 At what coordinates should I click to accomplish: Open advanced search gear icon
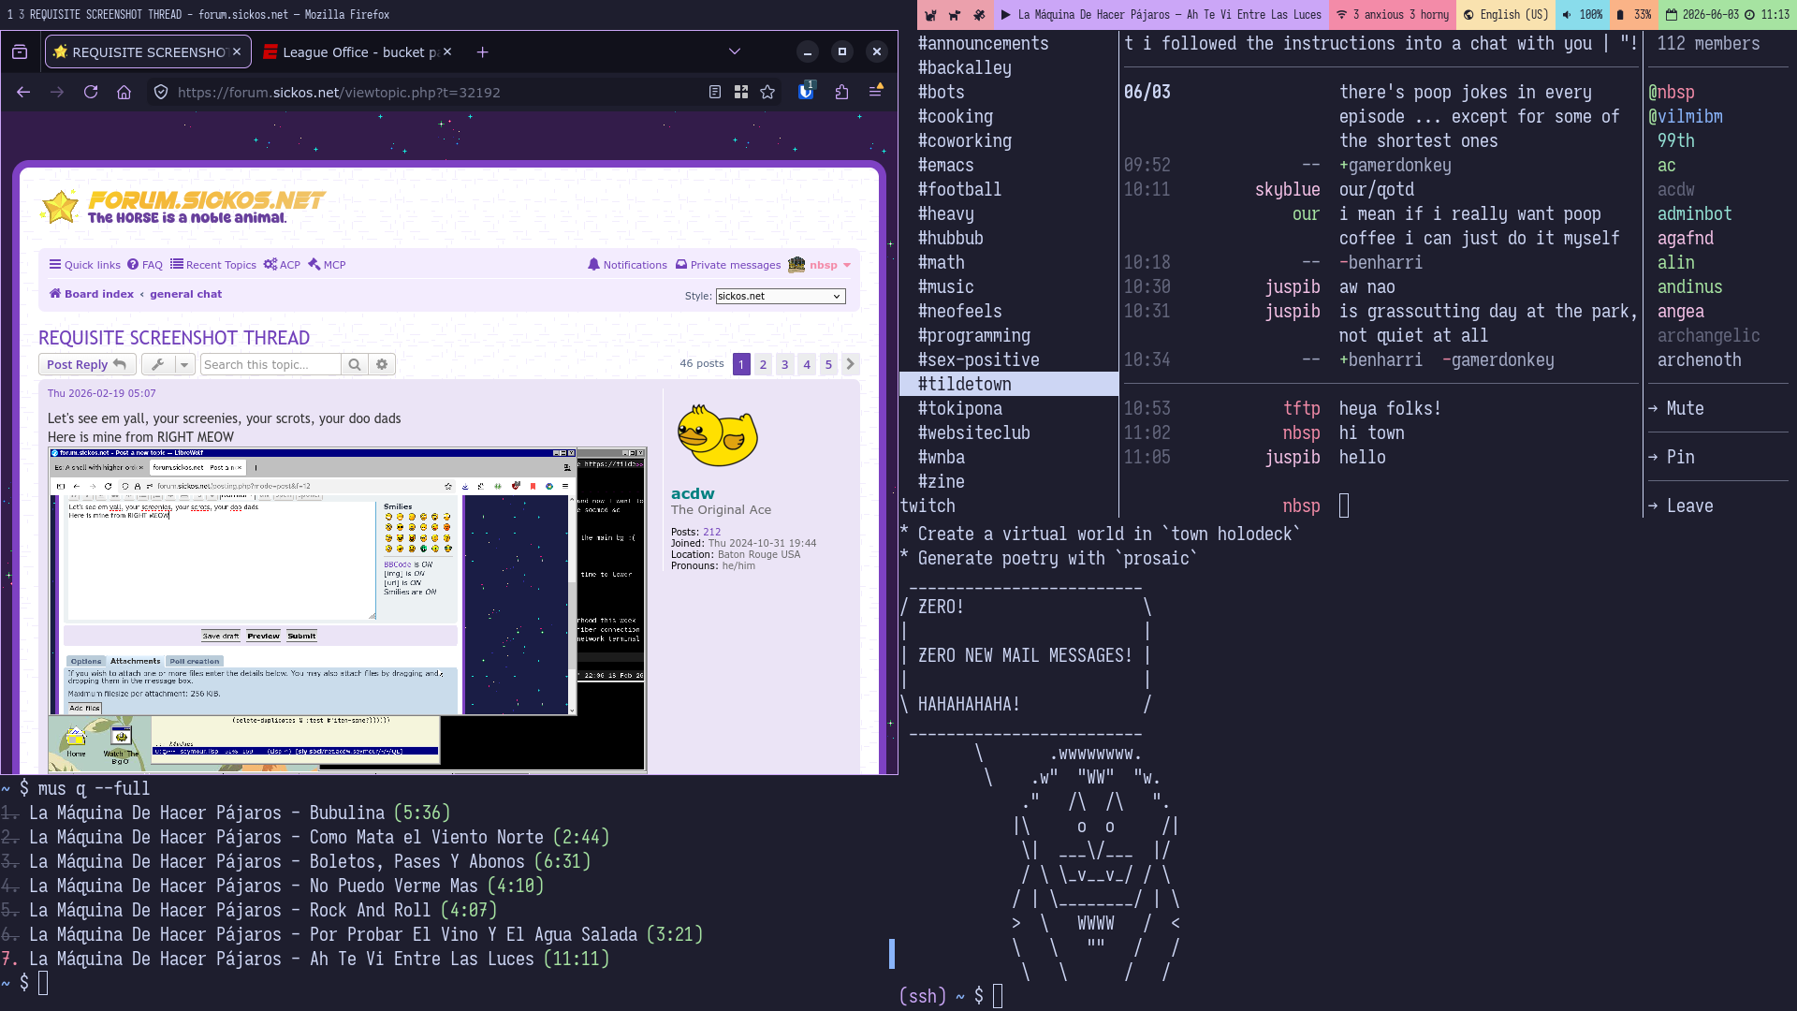click(382, 364)
